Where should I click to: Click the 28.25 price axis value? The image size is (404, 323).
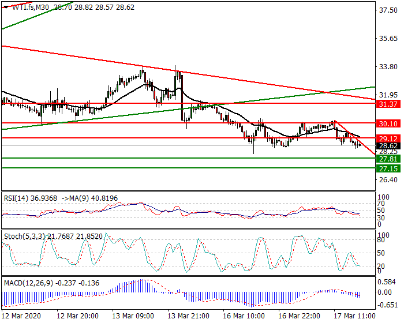coord(388,152)
